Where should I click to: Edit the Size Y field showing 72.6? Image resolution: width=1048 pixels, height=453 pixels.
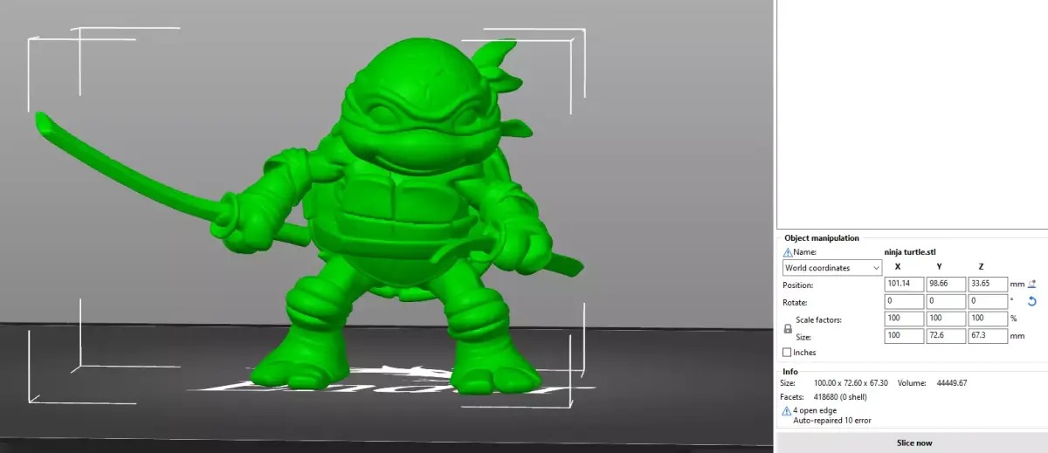pyautogui.click(x=946, y=336)
